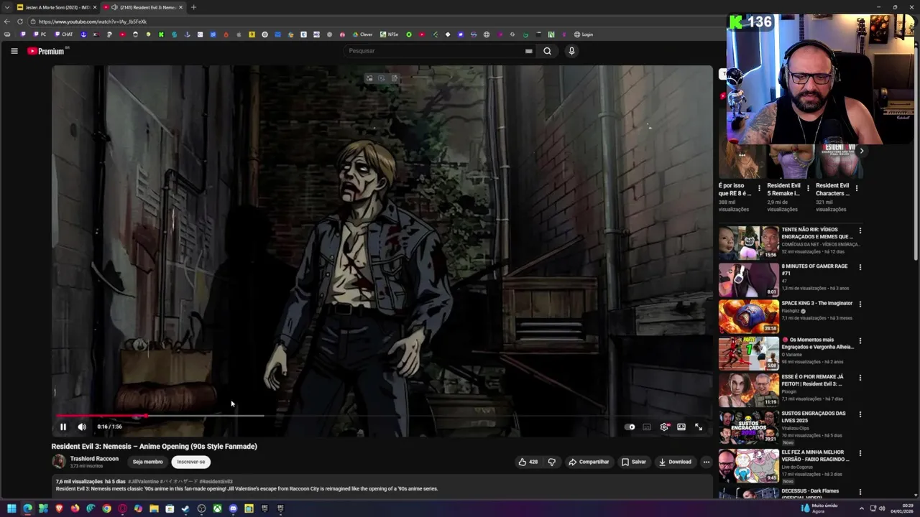Show next videos with the shelf arrow
This screenshot has height=517, width=920.
pyautogui.click(x=861, y=151)
